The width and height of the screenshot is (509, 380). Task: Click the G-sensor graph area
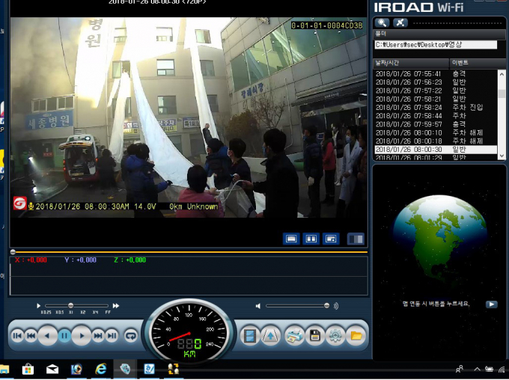189,276
